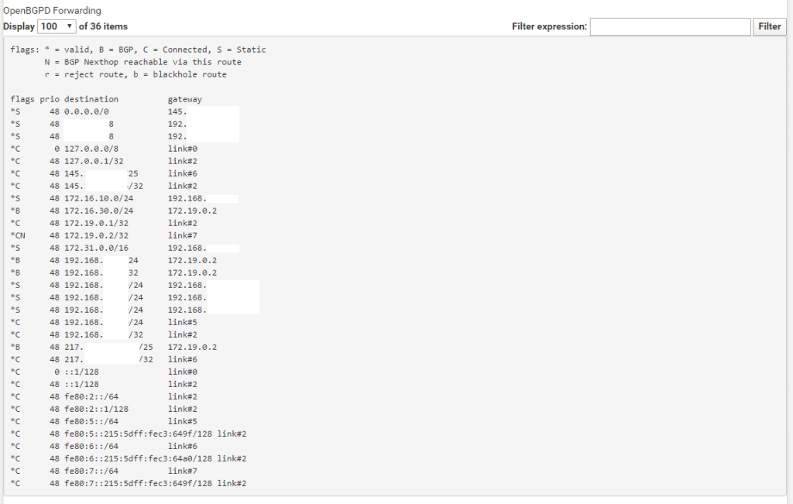
Task: Click the *CN flags entry
Action: (18, 235)
